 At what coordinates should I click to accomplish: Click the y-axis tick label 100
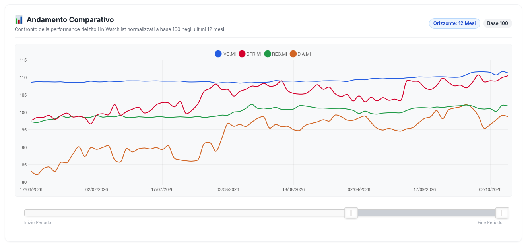(x=23, y=112)
